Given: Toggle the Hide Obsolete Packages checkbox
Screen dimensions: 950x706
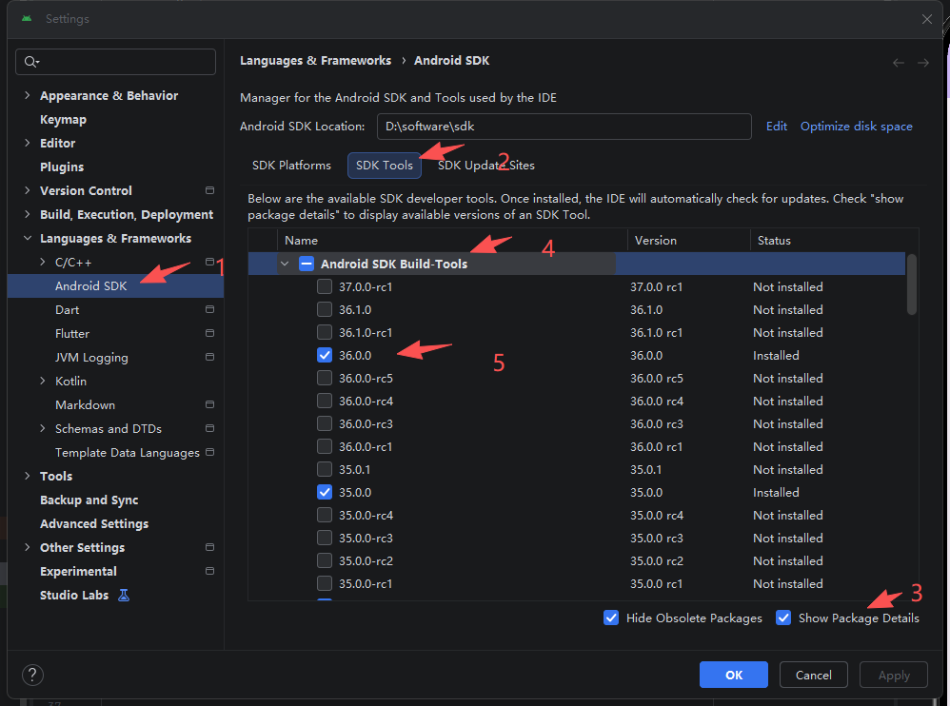Looking at the screenshot, I should [x=611, y=618].
